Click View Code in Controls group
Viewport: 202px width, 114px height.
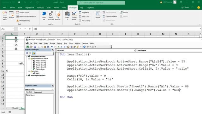84,16
